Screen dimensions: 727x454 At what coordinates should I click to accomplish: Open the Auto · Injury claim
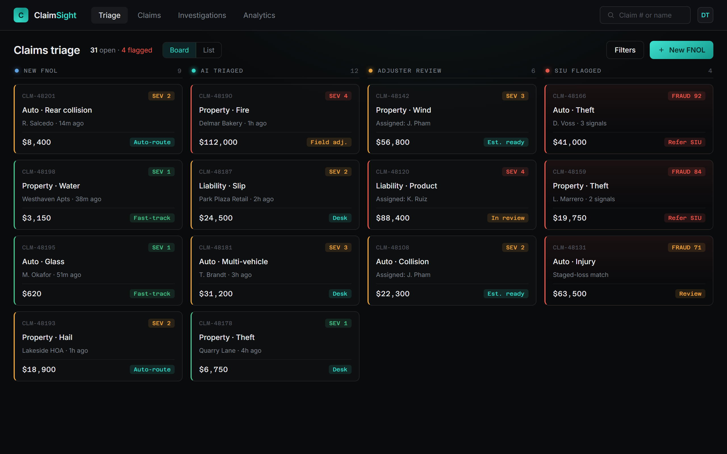click(629, 270)
